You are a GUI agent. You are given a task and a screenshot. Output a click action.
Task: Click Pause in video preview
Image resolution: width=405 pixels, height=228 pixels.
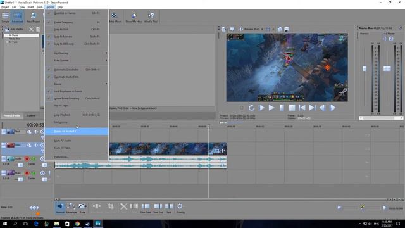point(282,108)
